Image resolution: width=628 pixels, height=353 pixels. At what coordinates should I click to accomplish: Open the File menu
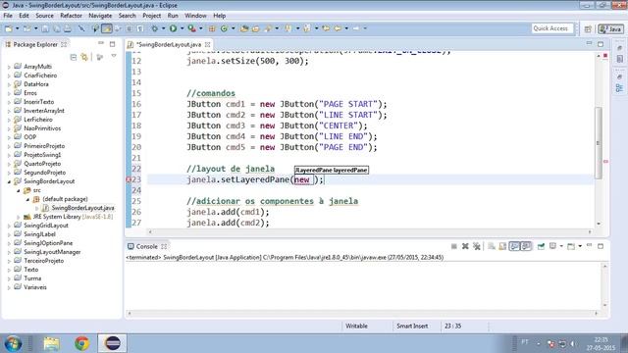8,16
